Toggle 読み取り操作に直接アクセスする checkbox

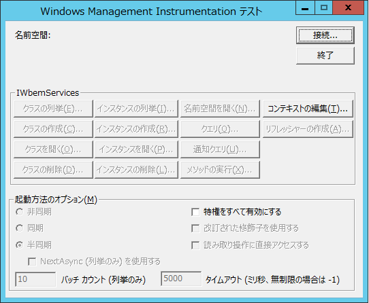coord(195,245)
